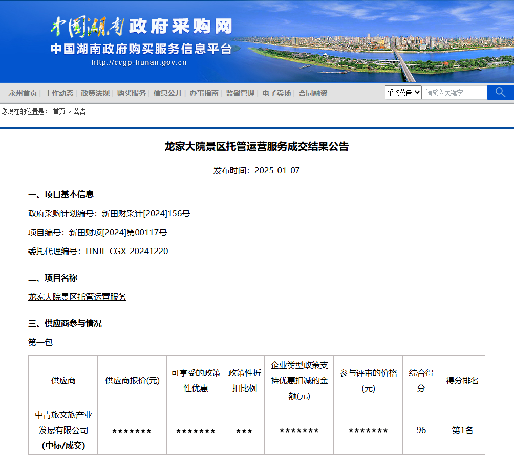Image resolution: width=514 pixels, height=455 pixels.
Task: Open the 工作动态 navigation item
Action: click(x=59, y=93)
